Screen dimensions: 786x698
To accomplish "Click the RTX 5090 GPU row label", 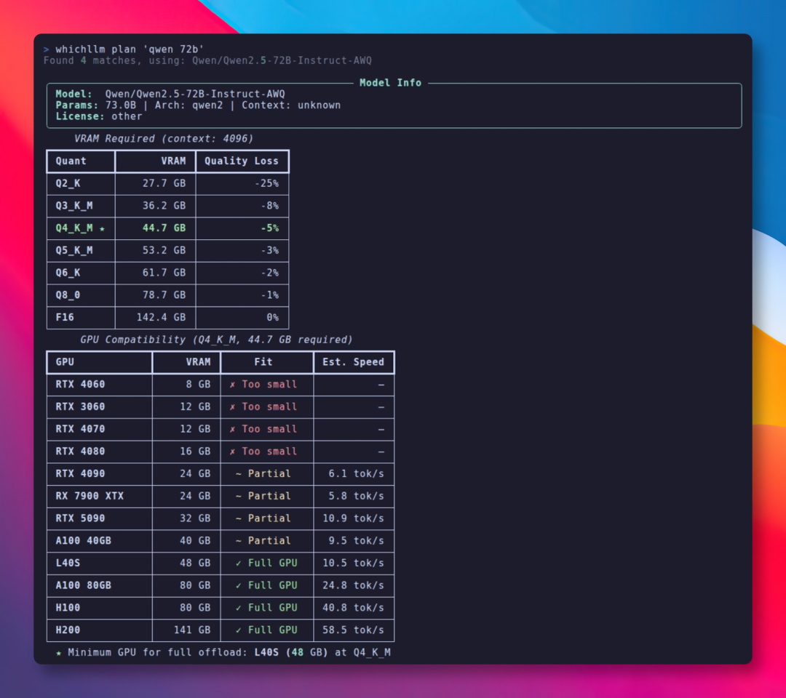I will pyautogui.click(x=80, y=518).
